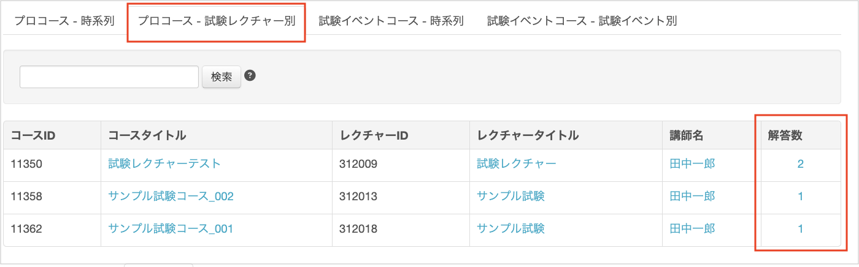Focus the search text input field
The image size is (859, 267).
[x=109, y=77]
